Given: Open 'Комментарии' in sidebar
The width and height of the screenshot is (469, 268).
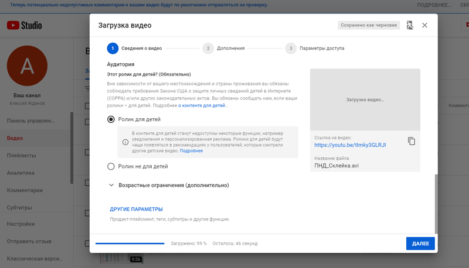Looking at the screenshot, I should [x=25, y=190].
